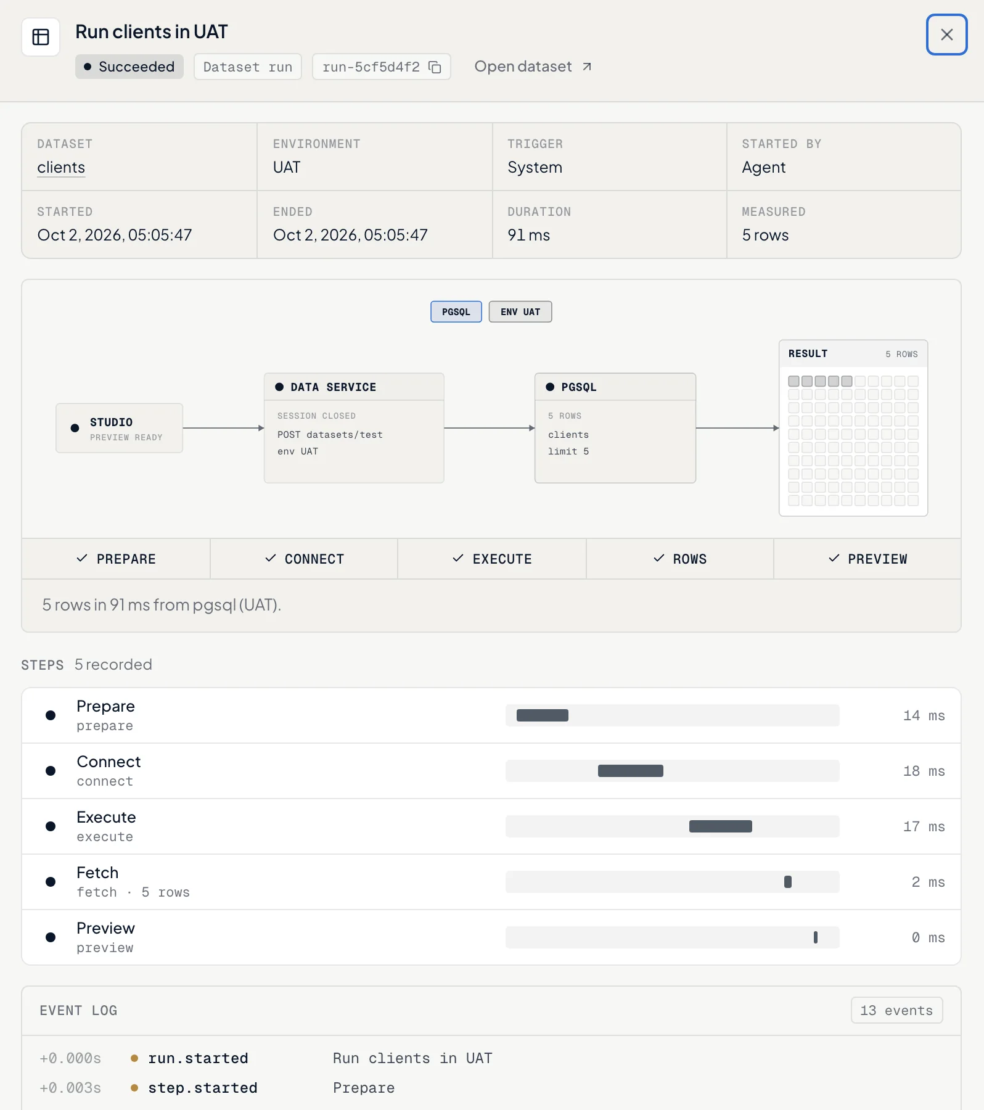The width and height of the screenshot is (984, 1110).
Task: Click 'POST datasets/test' in Data Service node
Action: (330, 435)
